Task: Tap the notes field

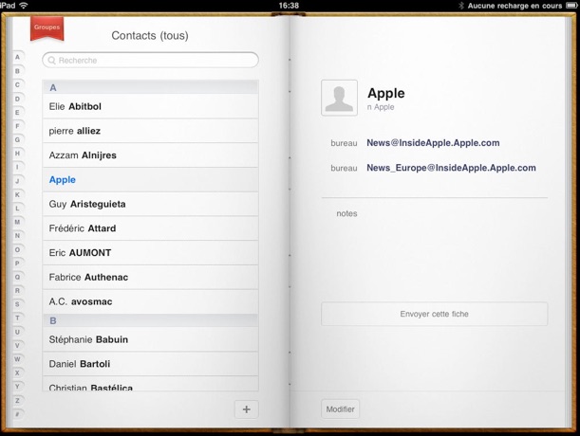Action: 434,213
